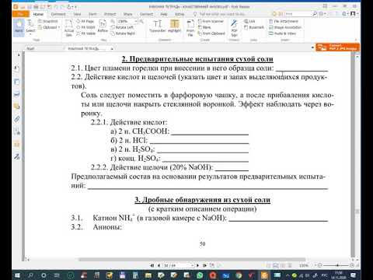Open the user account dropdown
Viewport: 373px width, 280px height.
pos(354,14)
